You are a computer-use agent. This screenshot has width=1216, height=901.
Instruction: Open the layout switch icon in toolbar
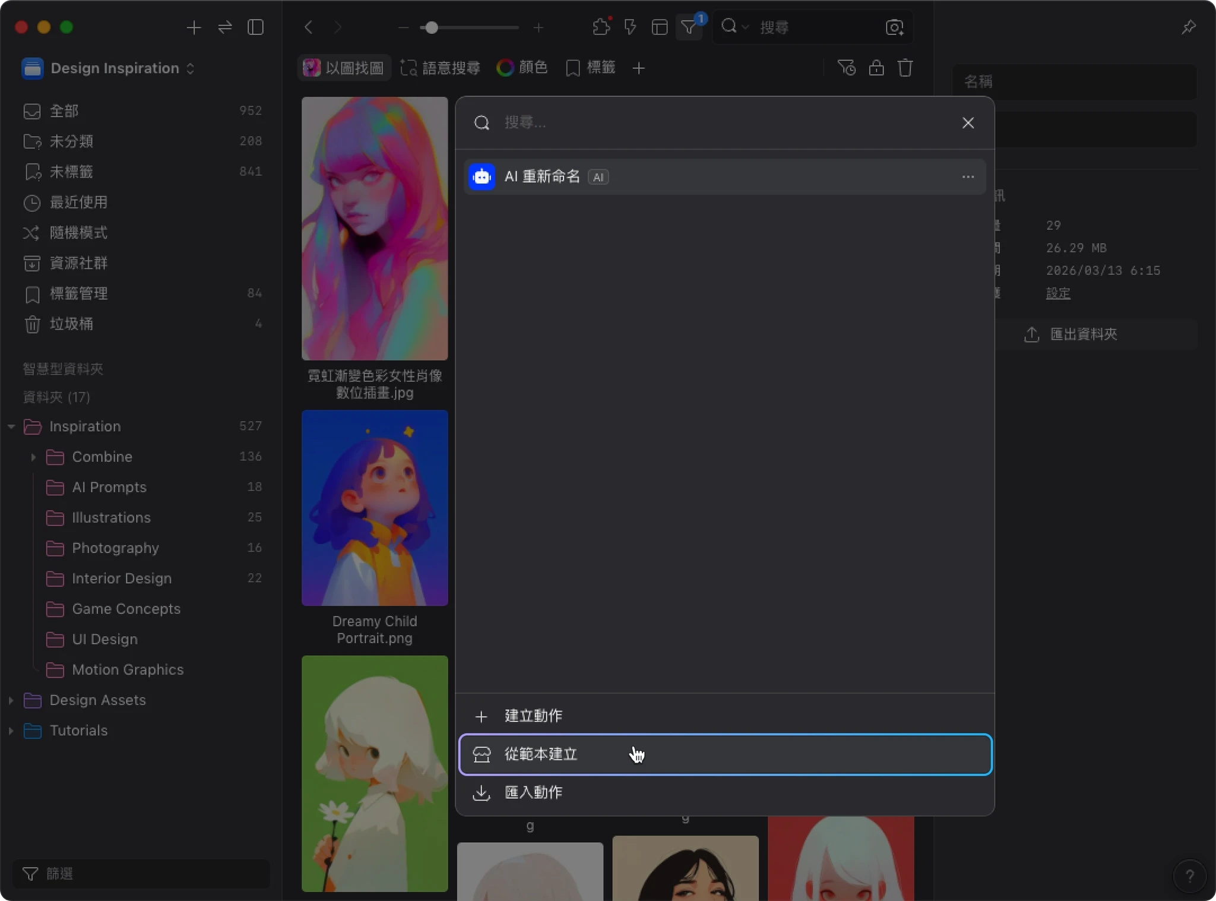659,27
